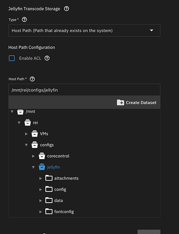Show the Type field help tooltip

point(24,20)
